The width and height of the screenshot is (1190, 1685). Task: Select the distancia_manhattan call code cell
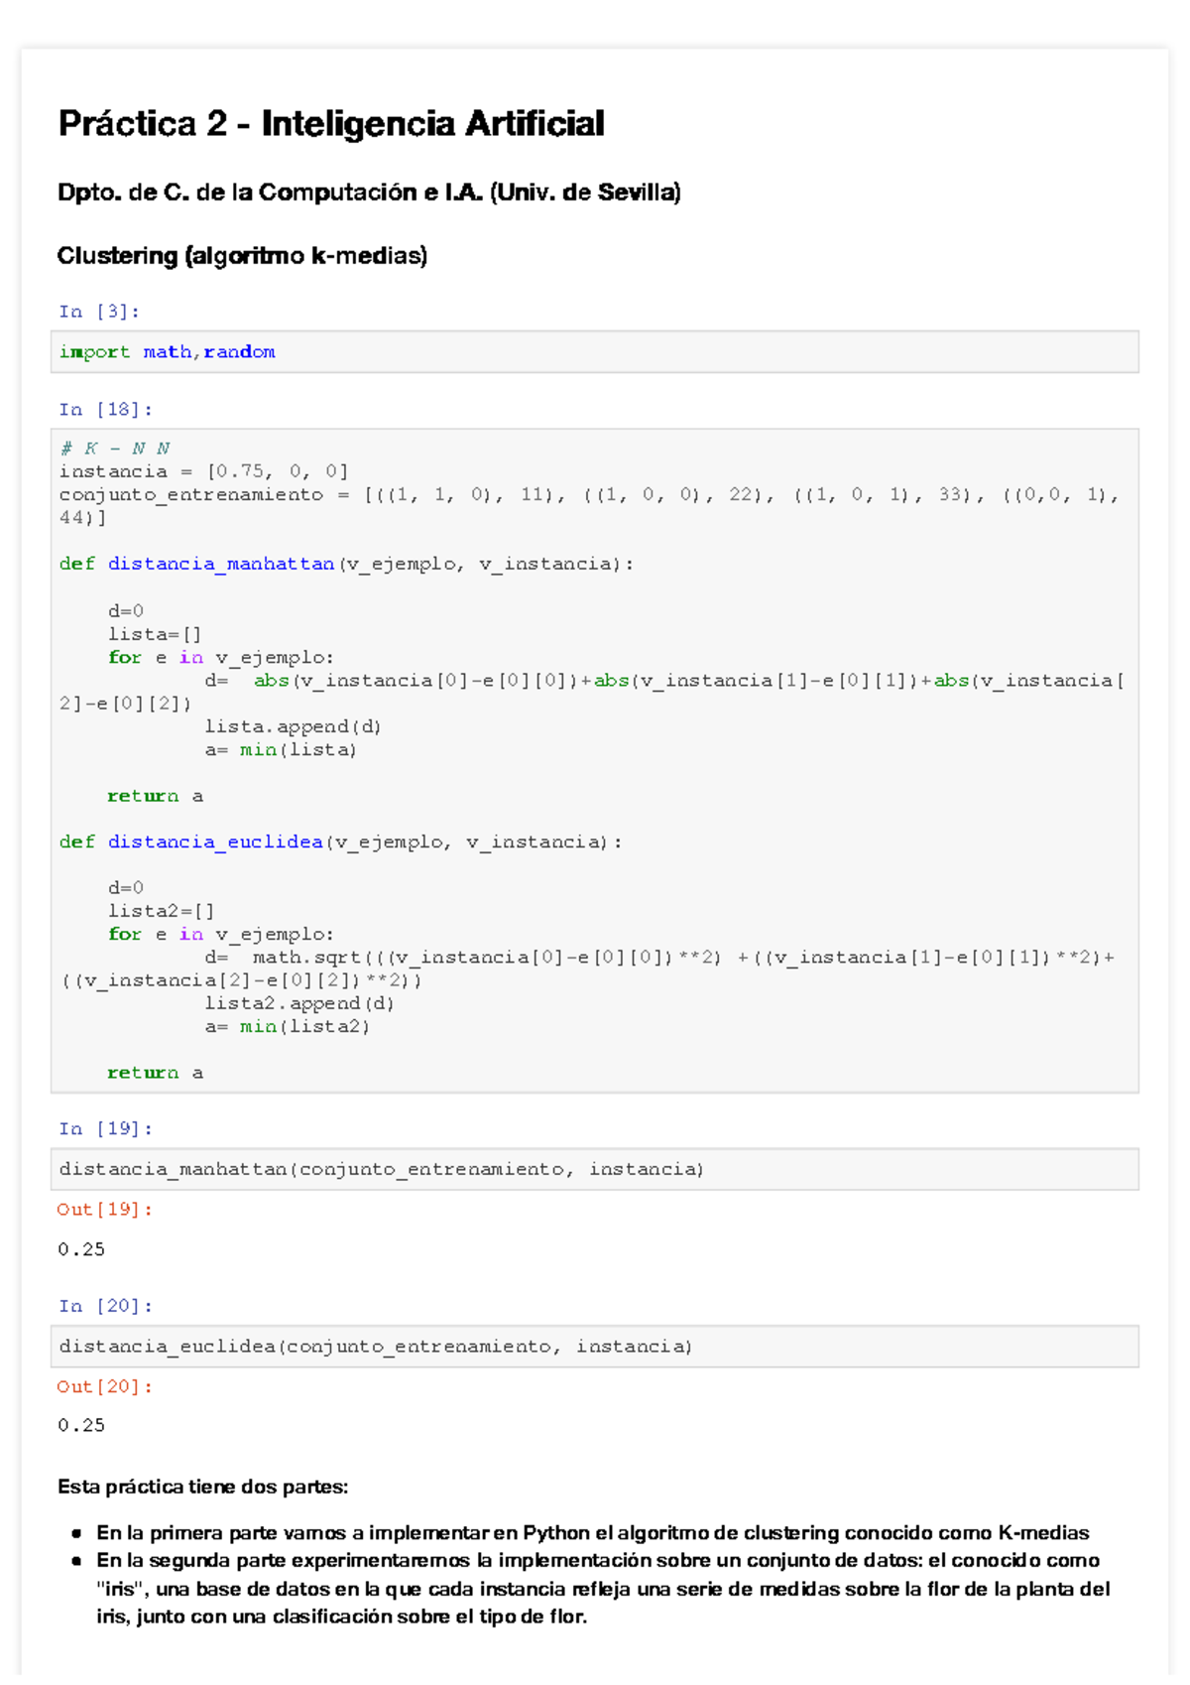(594, 1170)
